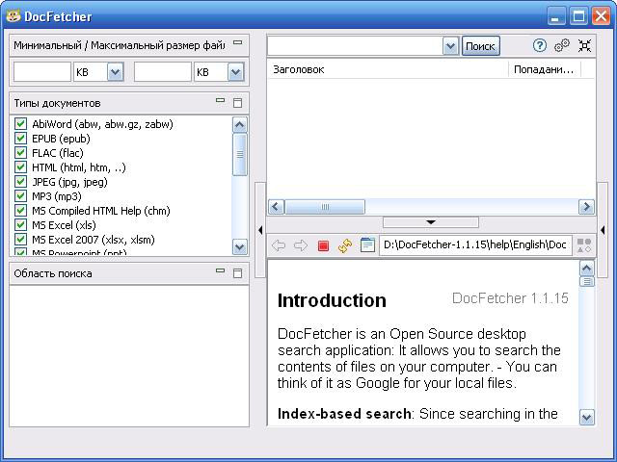Open preferences via the gears icon
This screenshot has width=617, height=462.
tap(561, 45)
